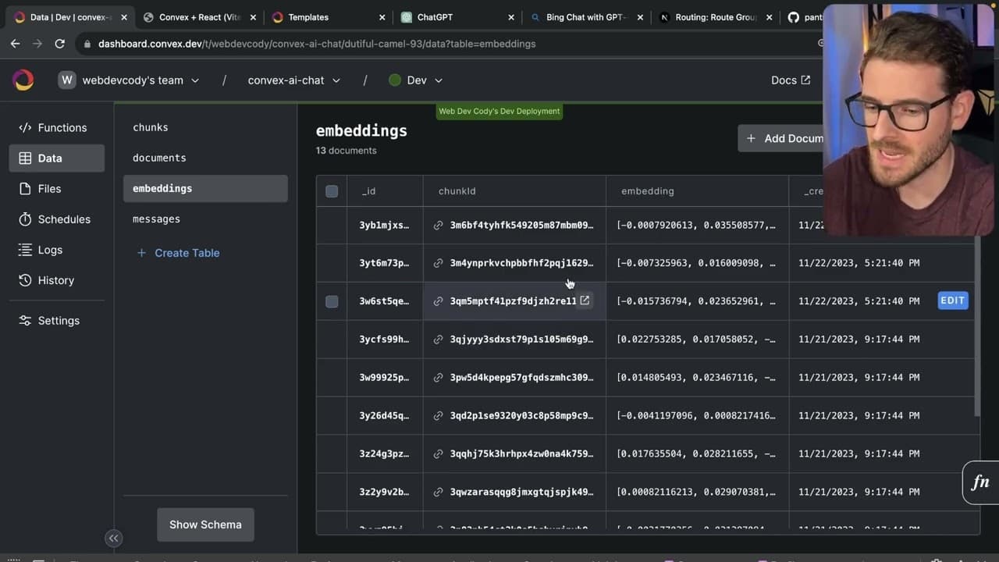This screenshot has height=562, width=999.
Task: Reload the dashboard page
Action: coord(59,44)
